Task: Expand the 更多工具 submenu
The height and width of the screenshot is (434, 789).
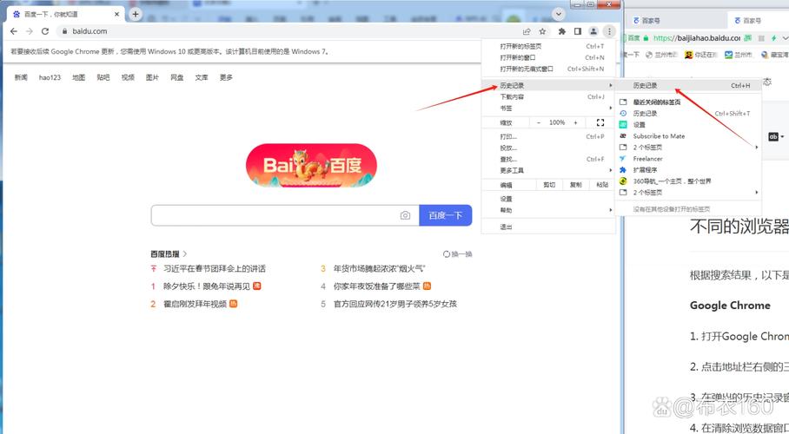Action: (548, 170)
